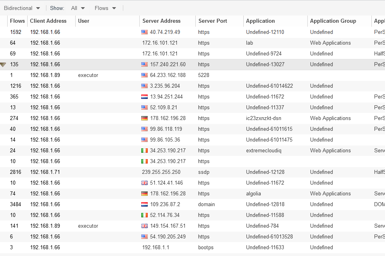Open the Show All filter dropdown

point(78,8)
